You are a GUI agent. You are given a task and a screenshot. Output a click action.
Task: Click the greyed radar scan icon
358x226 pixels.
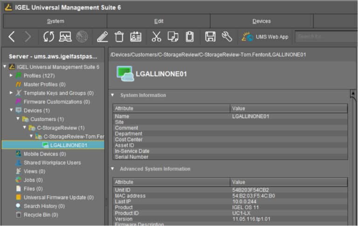(82, 37)
